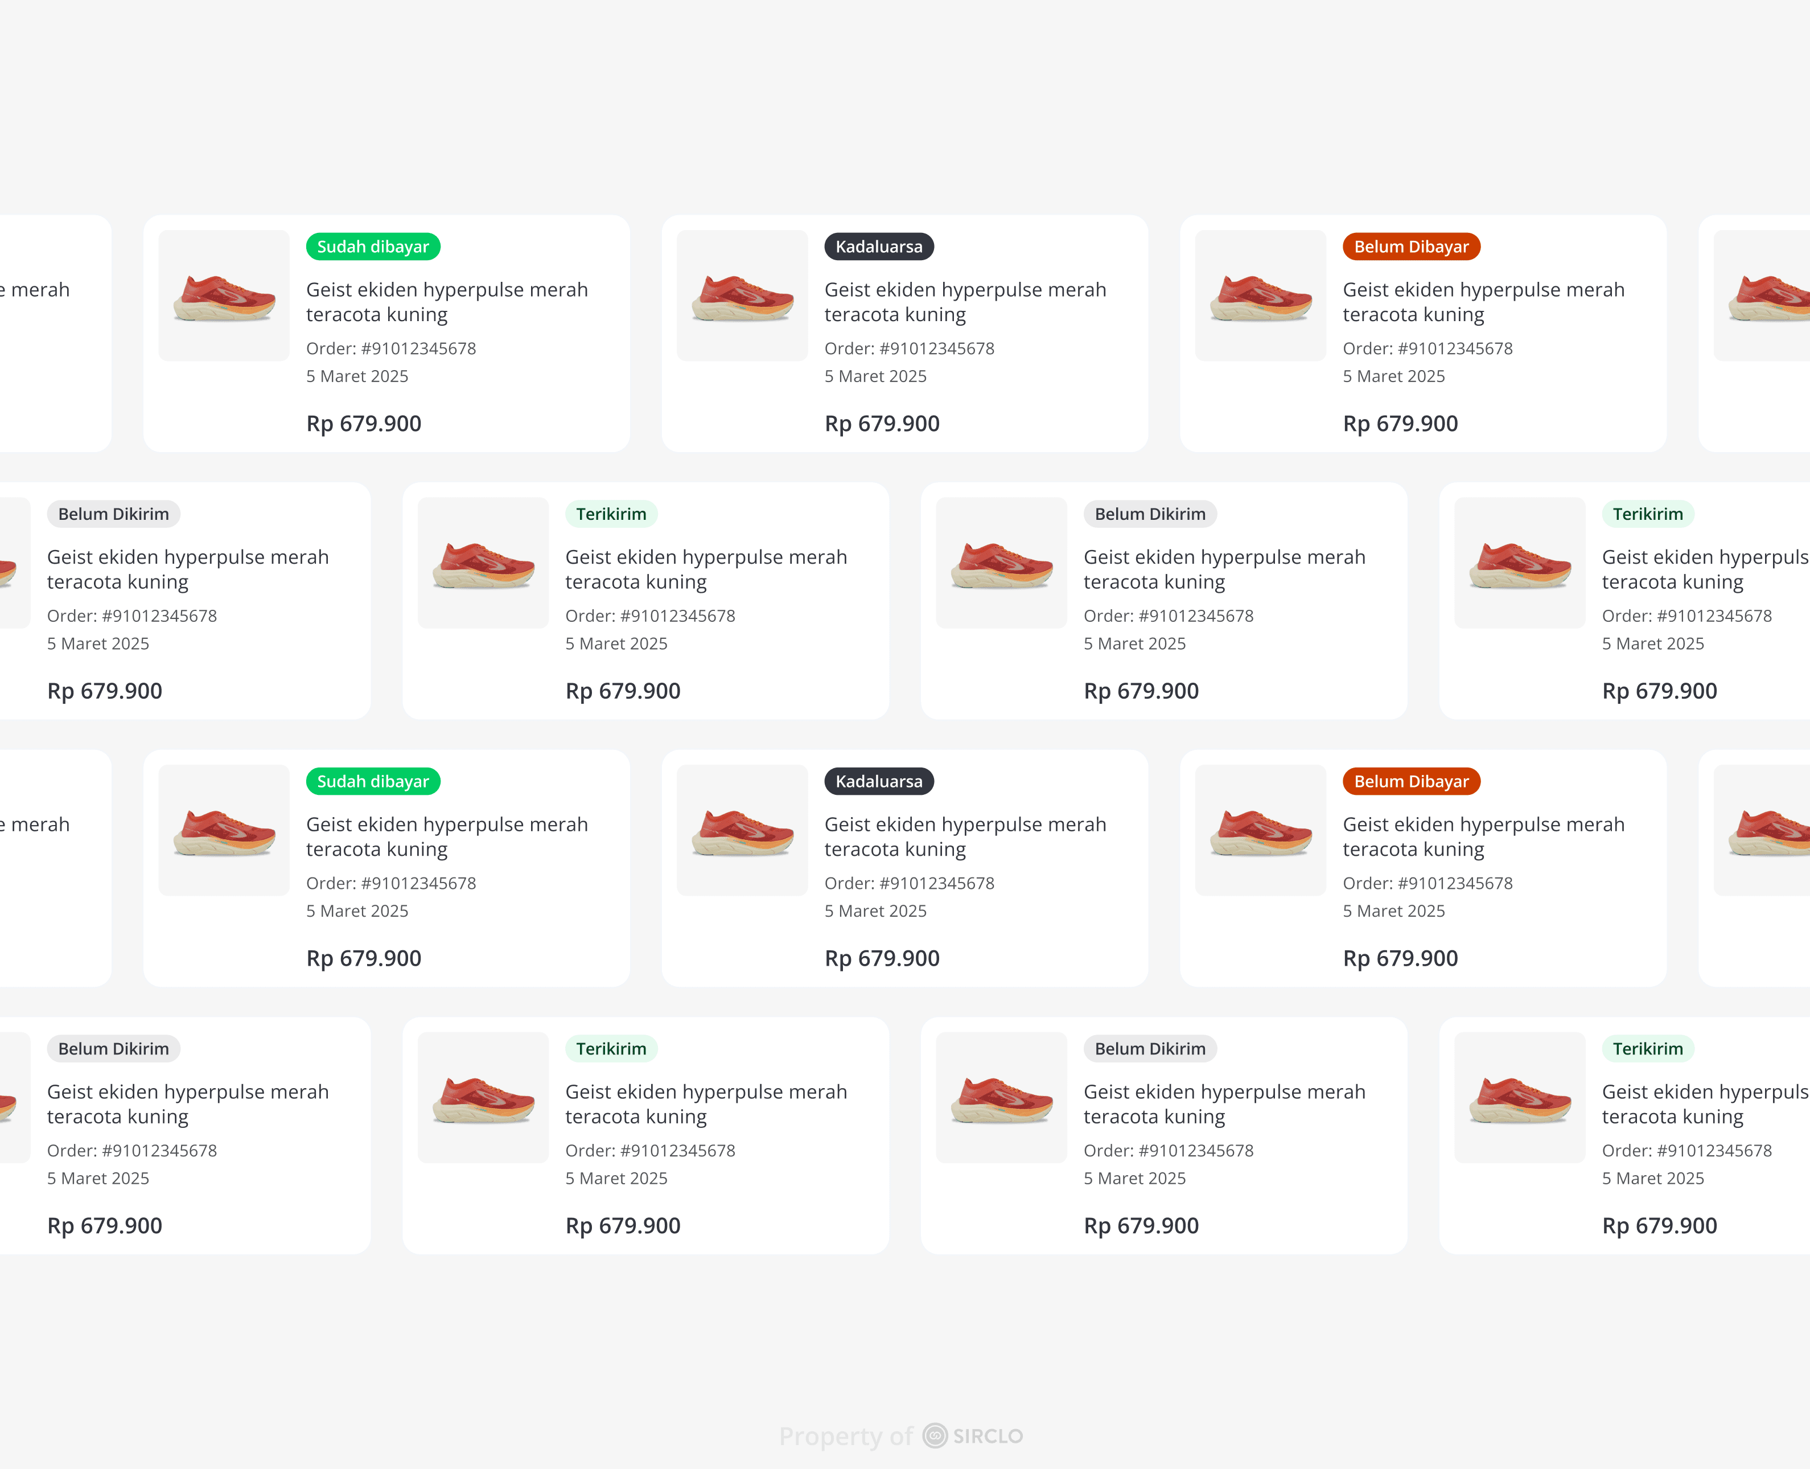Click shoe thumbnail in top-row 'Belum Dibayar' card

(1260, 296)
